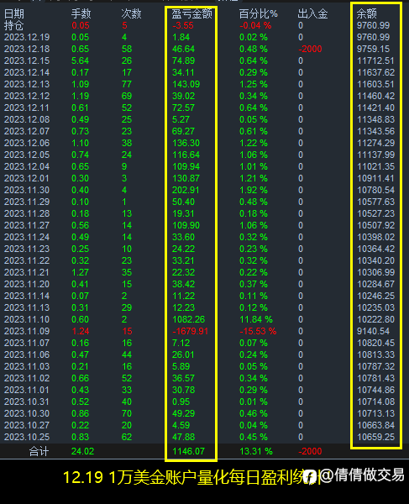
Task: Select the date cell 2023.12.14
Action: [x=27, y=72]
